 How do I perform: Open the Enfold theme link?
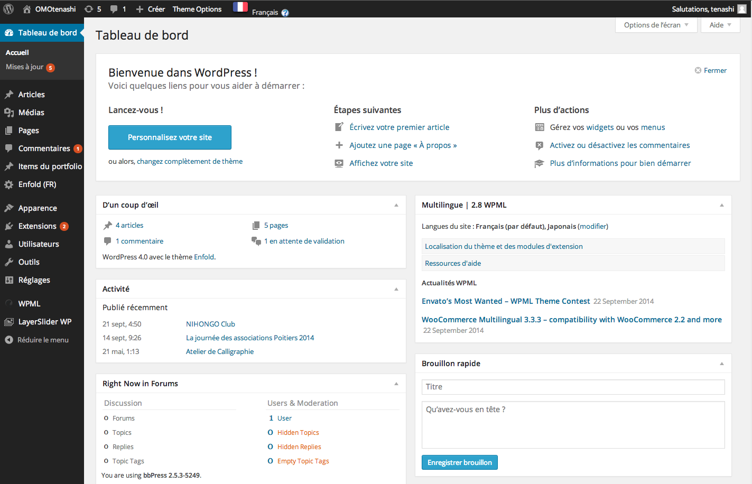coord(204,257)
